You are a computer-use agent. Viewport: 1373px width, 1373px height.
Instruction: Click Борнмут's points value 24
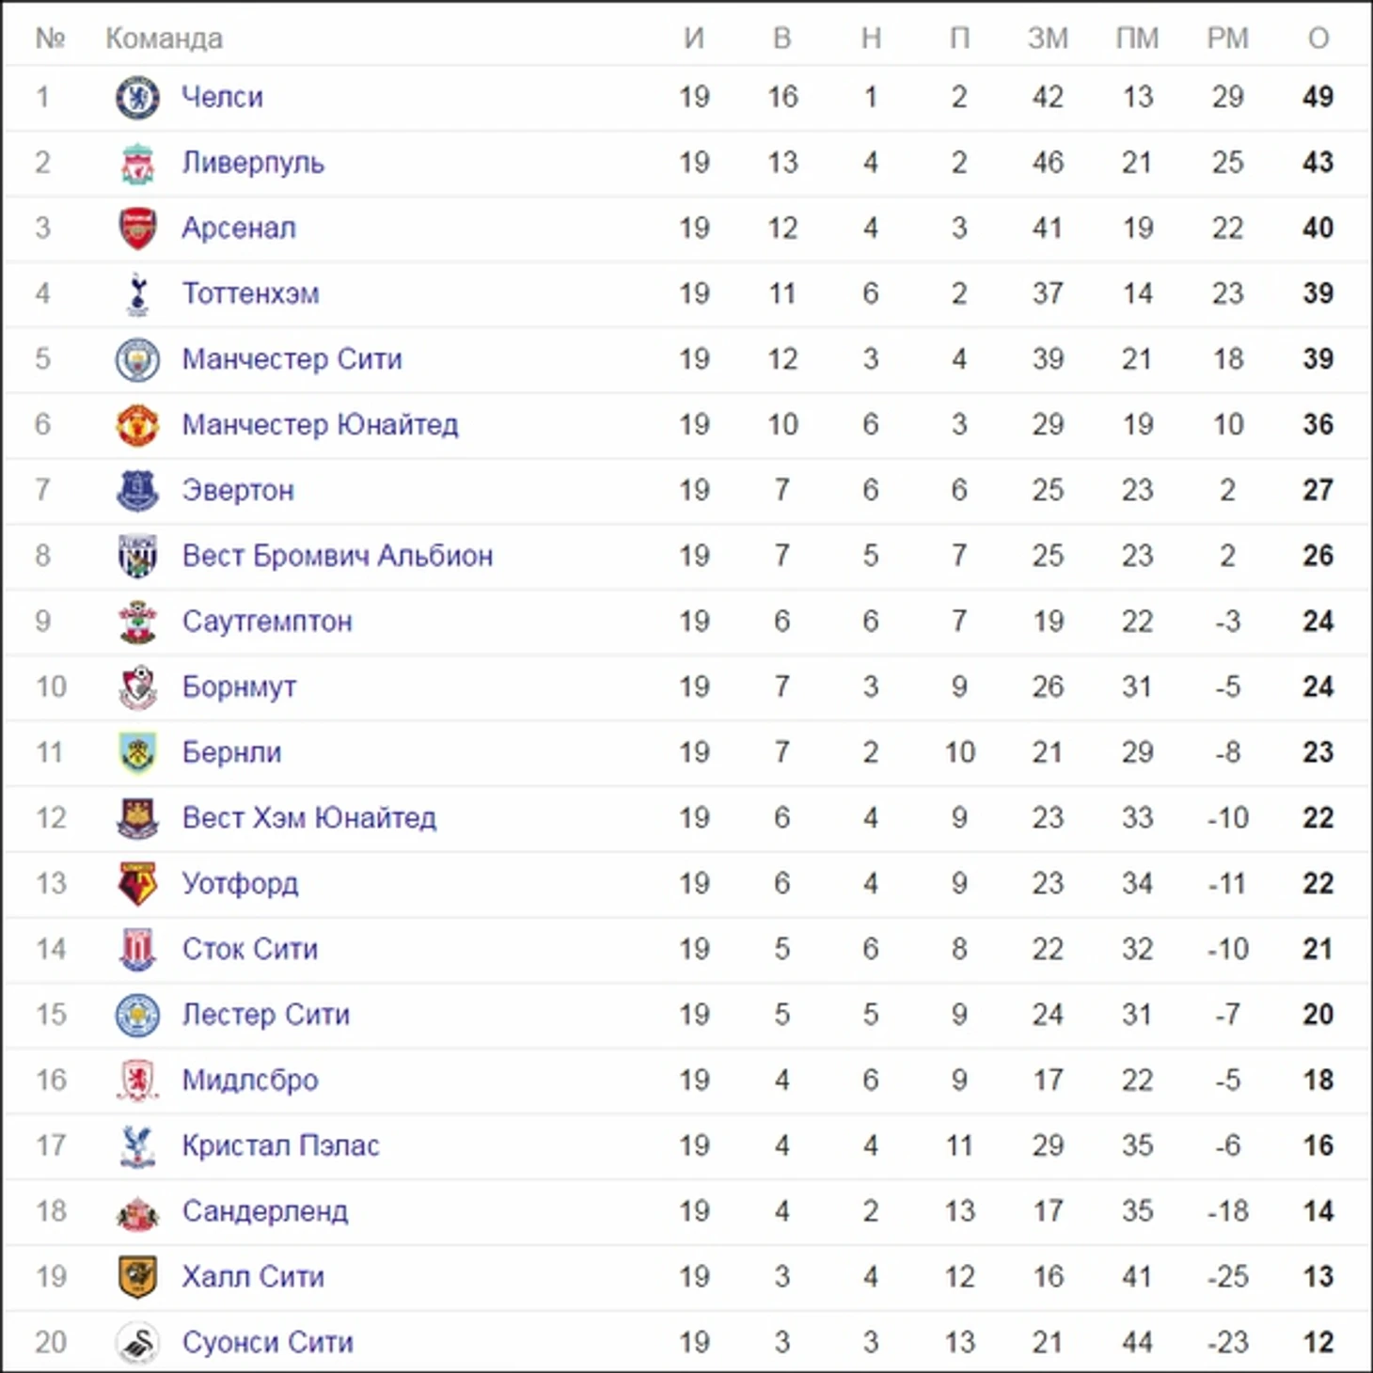(1318, 686)
